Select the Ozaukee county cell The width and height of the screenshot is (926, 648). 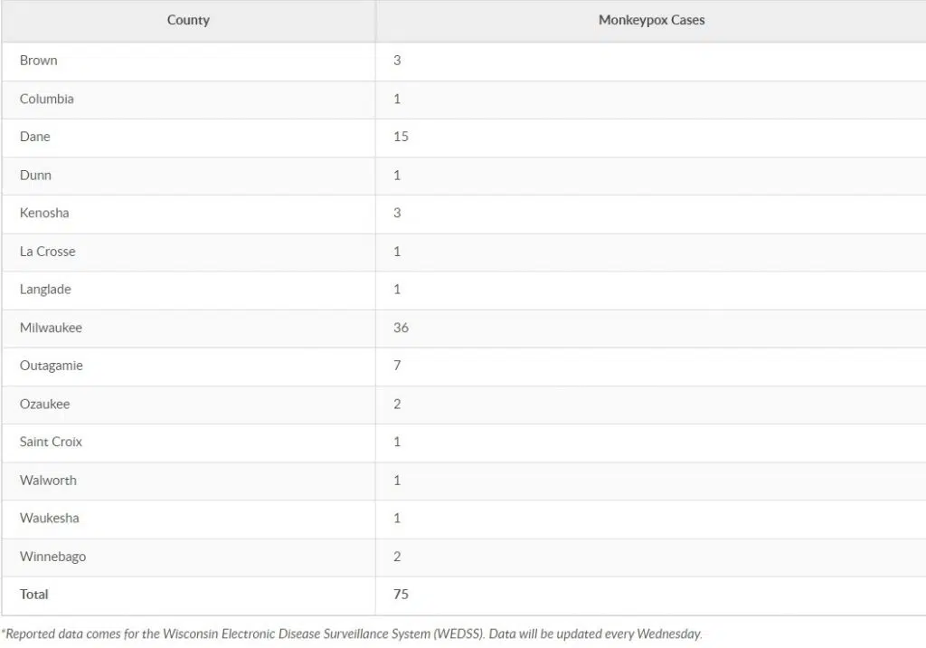pyautogui.click(x=45, y=404)
